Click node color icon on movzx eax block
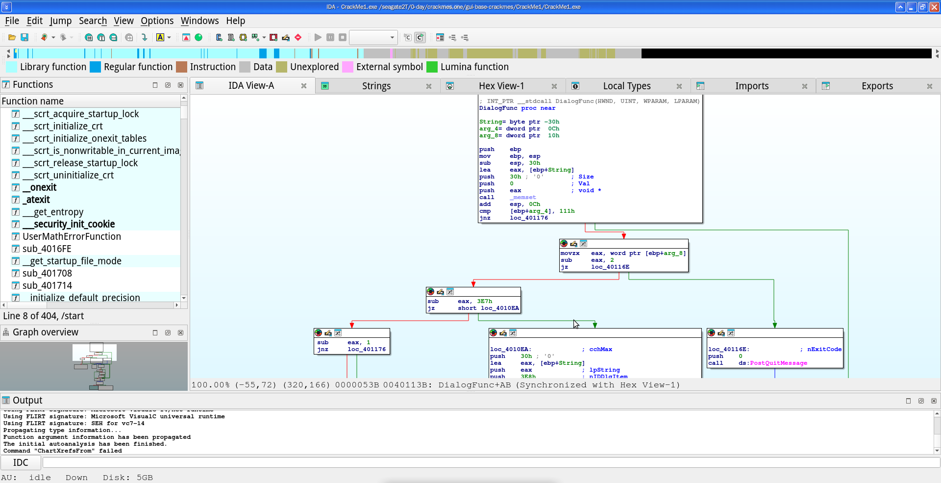This screenshot has width=941, height=483. click(564, 244)
